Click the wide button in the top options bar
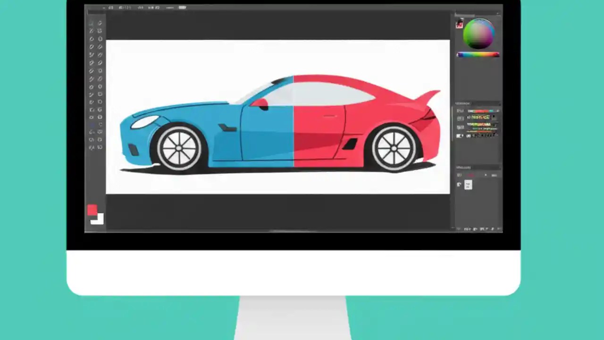Image resolution: width=604 pixels, height=340 pixels. [x=182, y=8]
